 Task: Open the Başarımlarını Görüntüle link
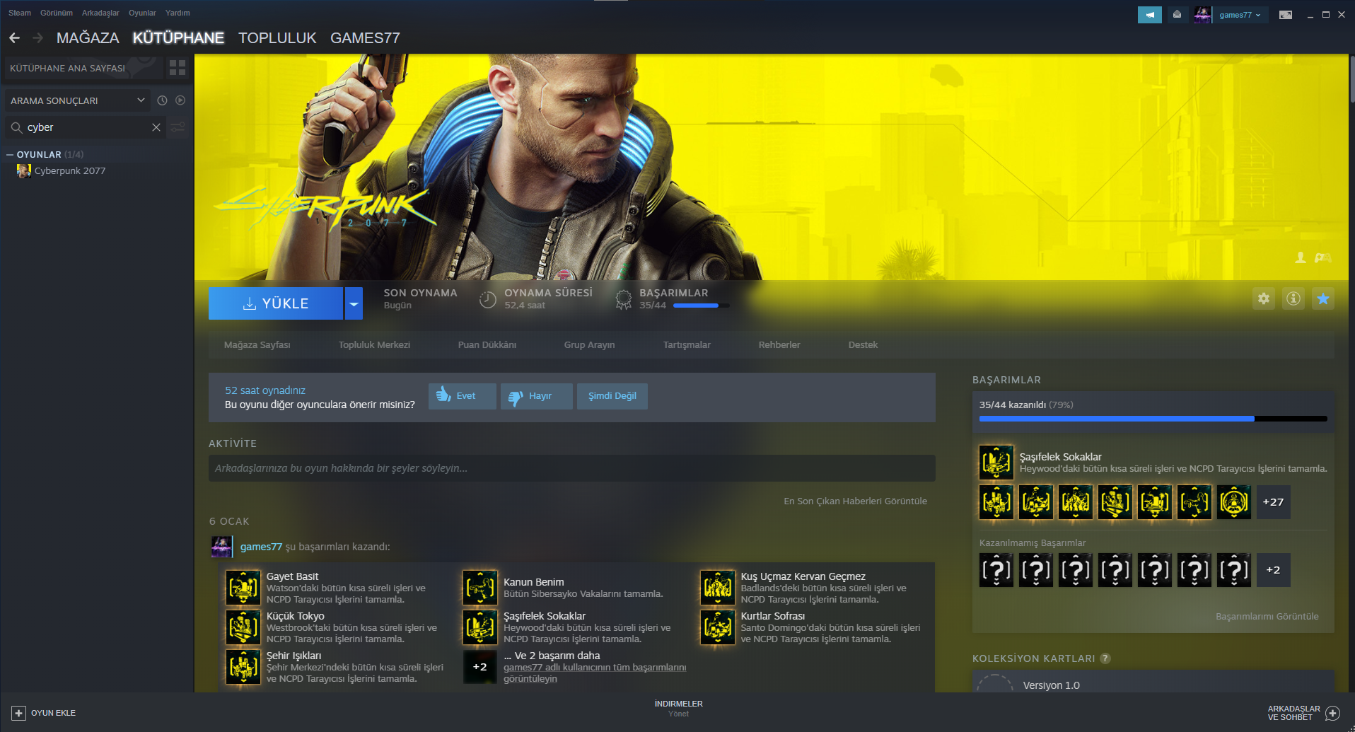point(1267,617)
